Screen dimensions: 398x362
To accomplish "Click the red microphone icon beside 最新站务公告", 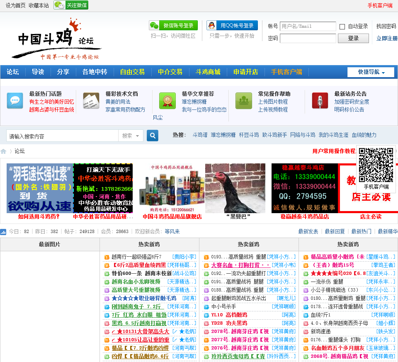I will pyautogui.click(x=320, y=101).
